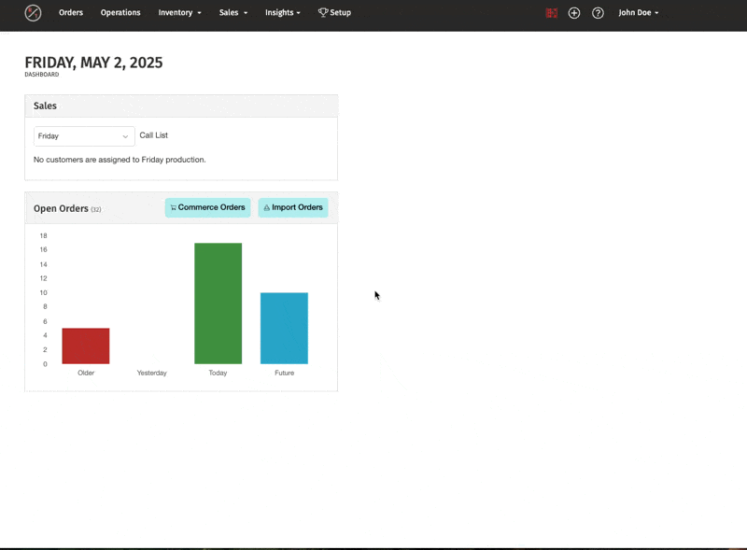
Task: Open the Friday day selector dropdown
Action: [x=84, y=136]
